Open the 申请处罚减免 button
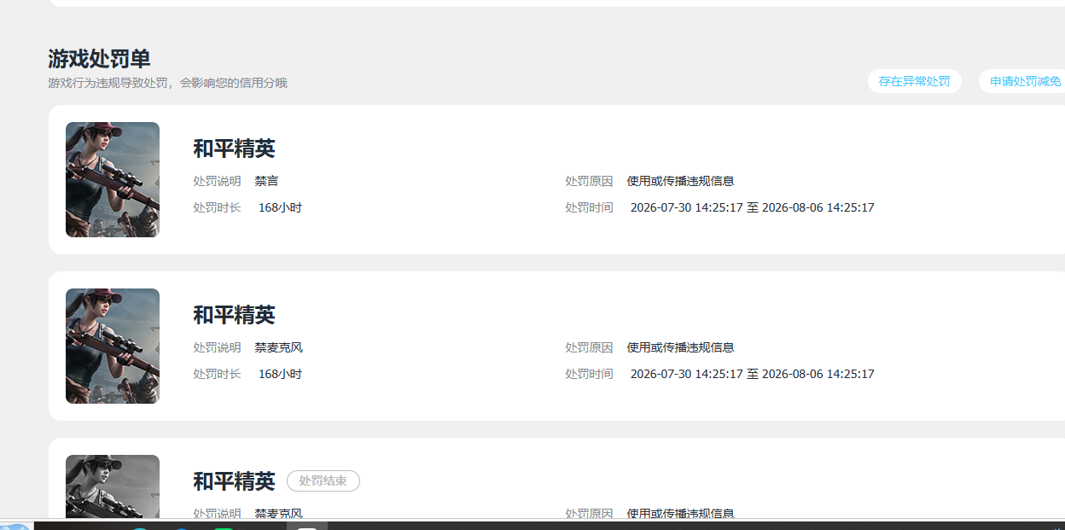The width and height of the screenshot is (1065, 530). tap(1022, 81)
